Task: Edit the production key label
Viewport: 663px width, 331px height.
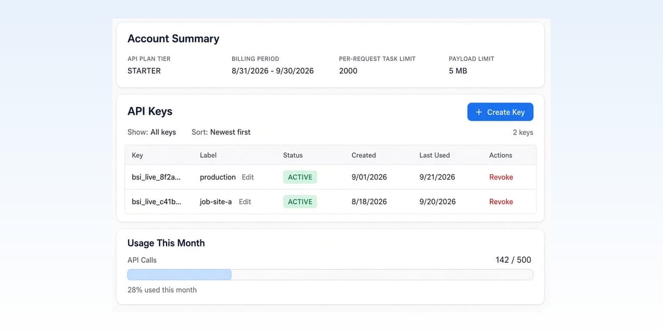Action: (x=248, y=177)
